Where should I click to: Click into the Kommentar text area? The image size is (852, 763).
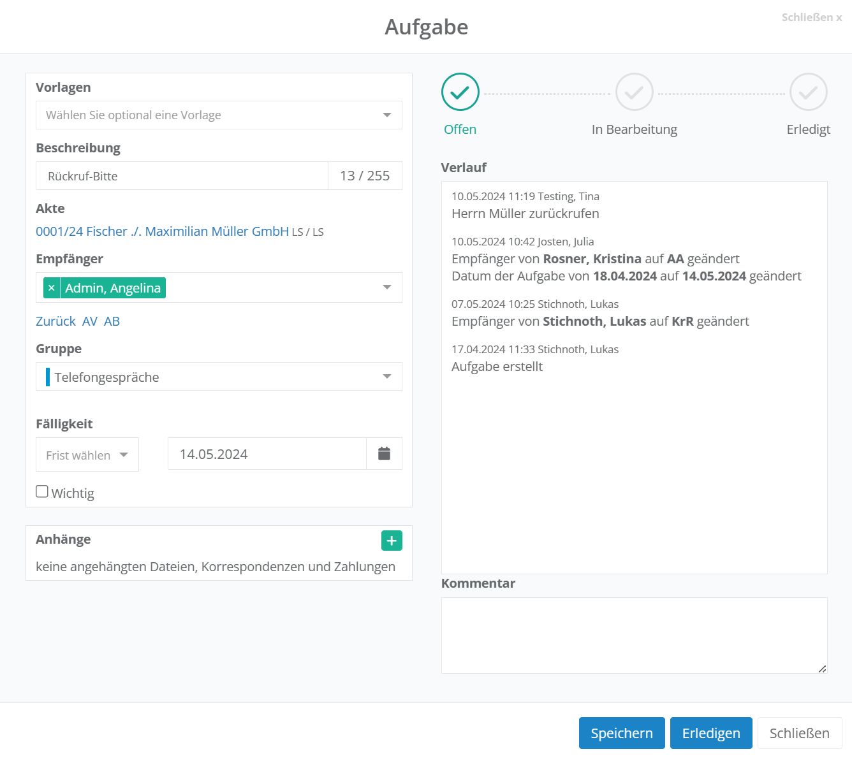(634, 635)
